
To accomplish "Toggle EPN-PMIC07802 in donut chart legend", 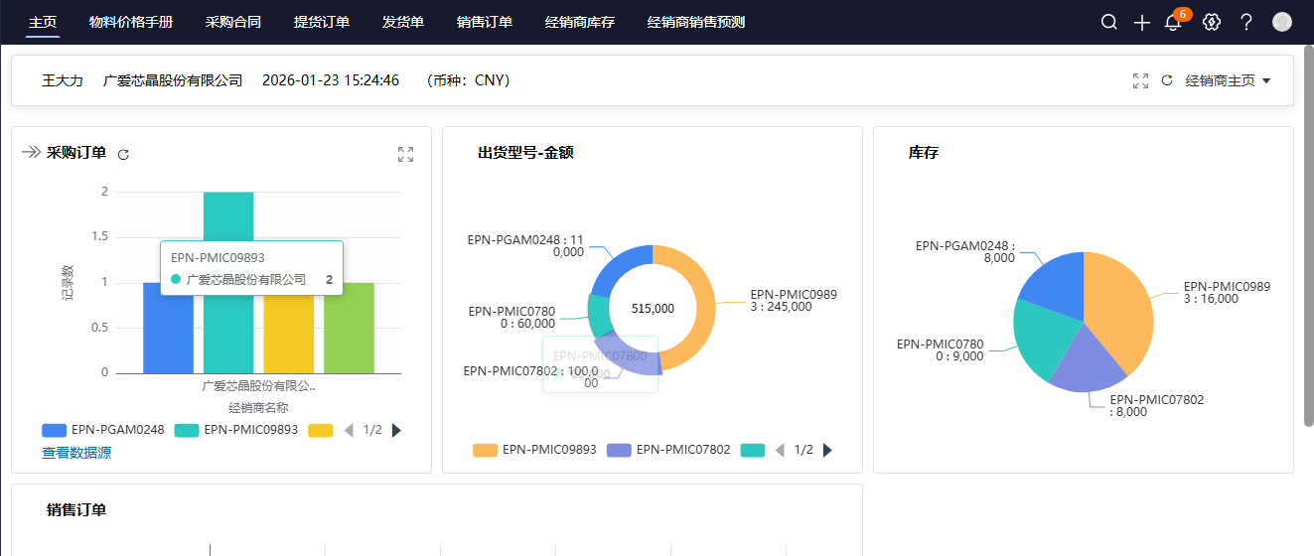I will pyautogui.click(x=668, y=450).
